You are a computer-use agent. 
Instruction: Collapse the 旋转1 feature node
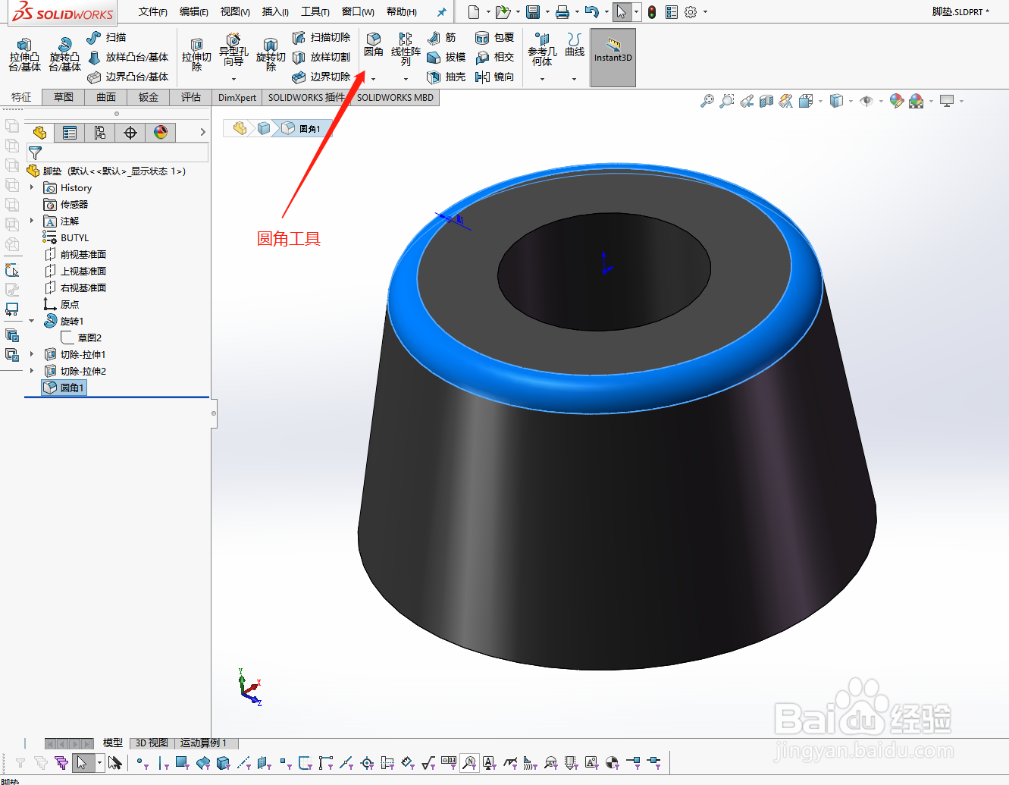click(31, 321)
